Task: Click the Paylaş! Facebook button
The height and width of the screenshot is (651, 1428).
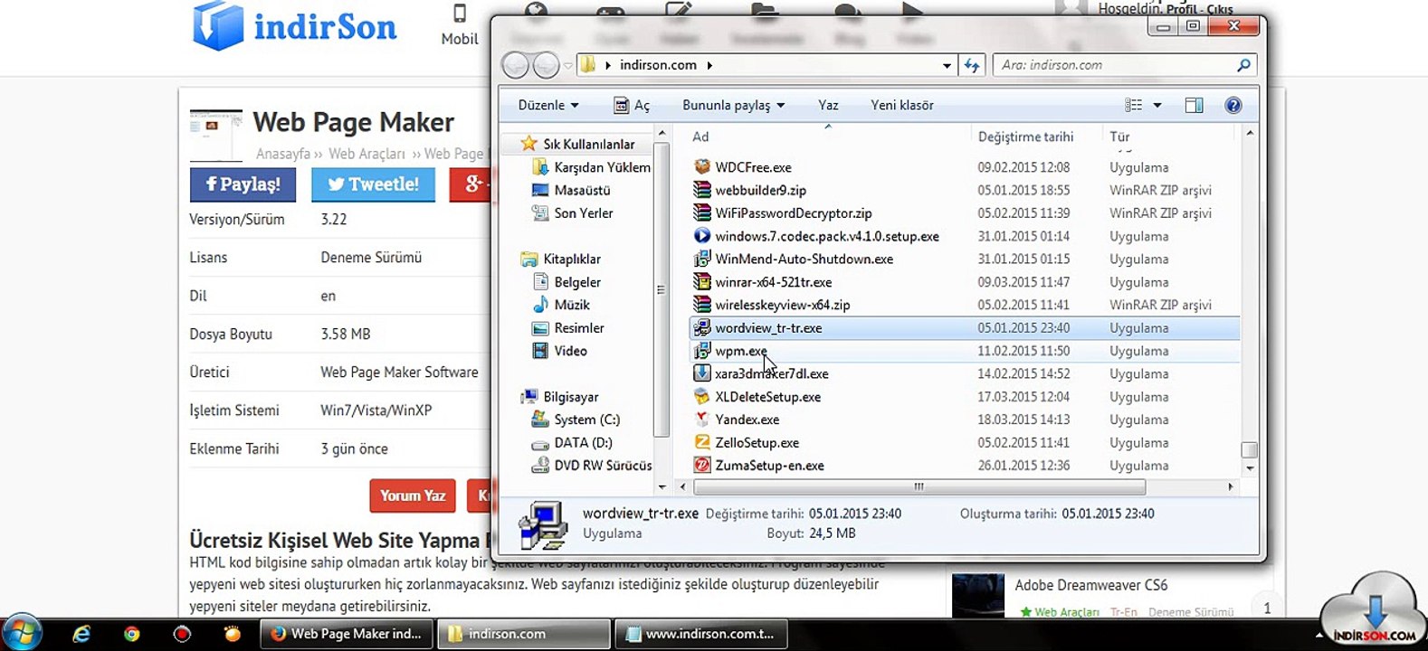Action: (243, 184)
